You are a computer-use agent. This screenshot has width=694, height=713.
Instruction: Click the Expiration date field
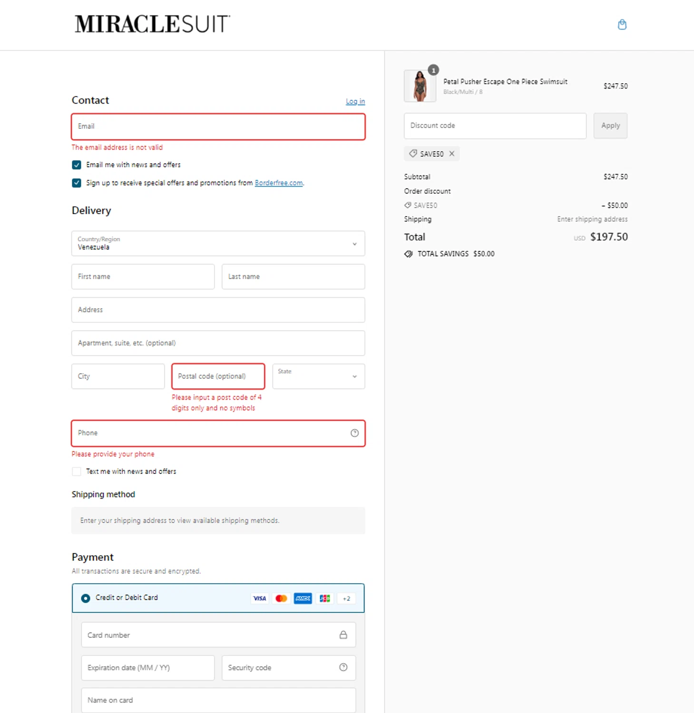coord(148,668)
